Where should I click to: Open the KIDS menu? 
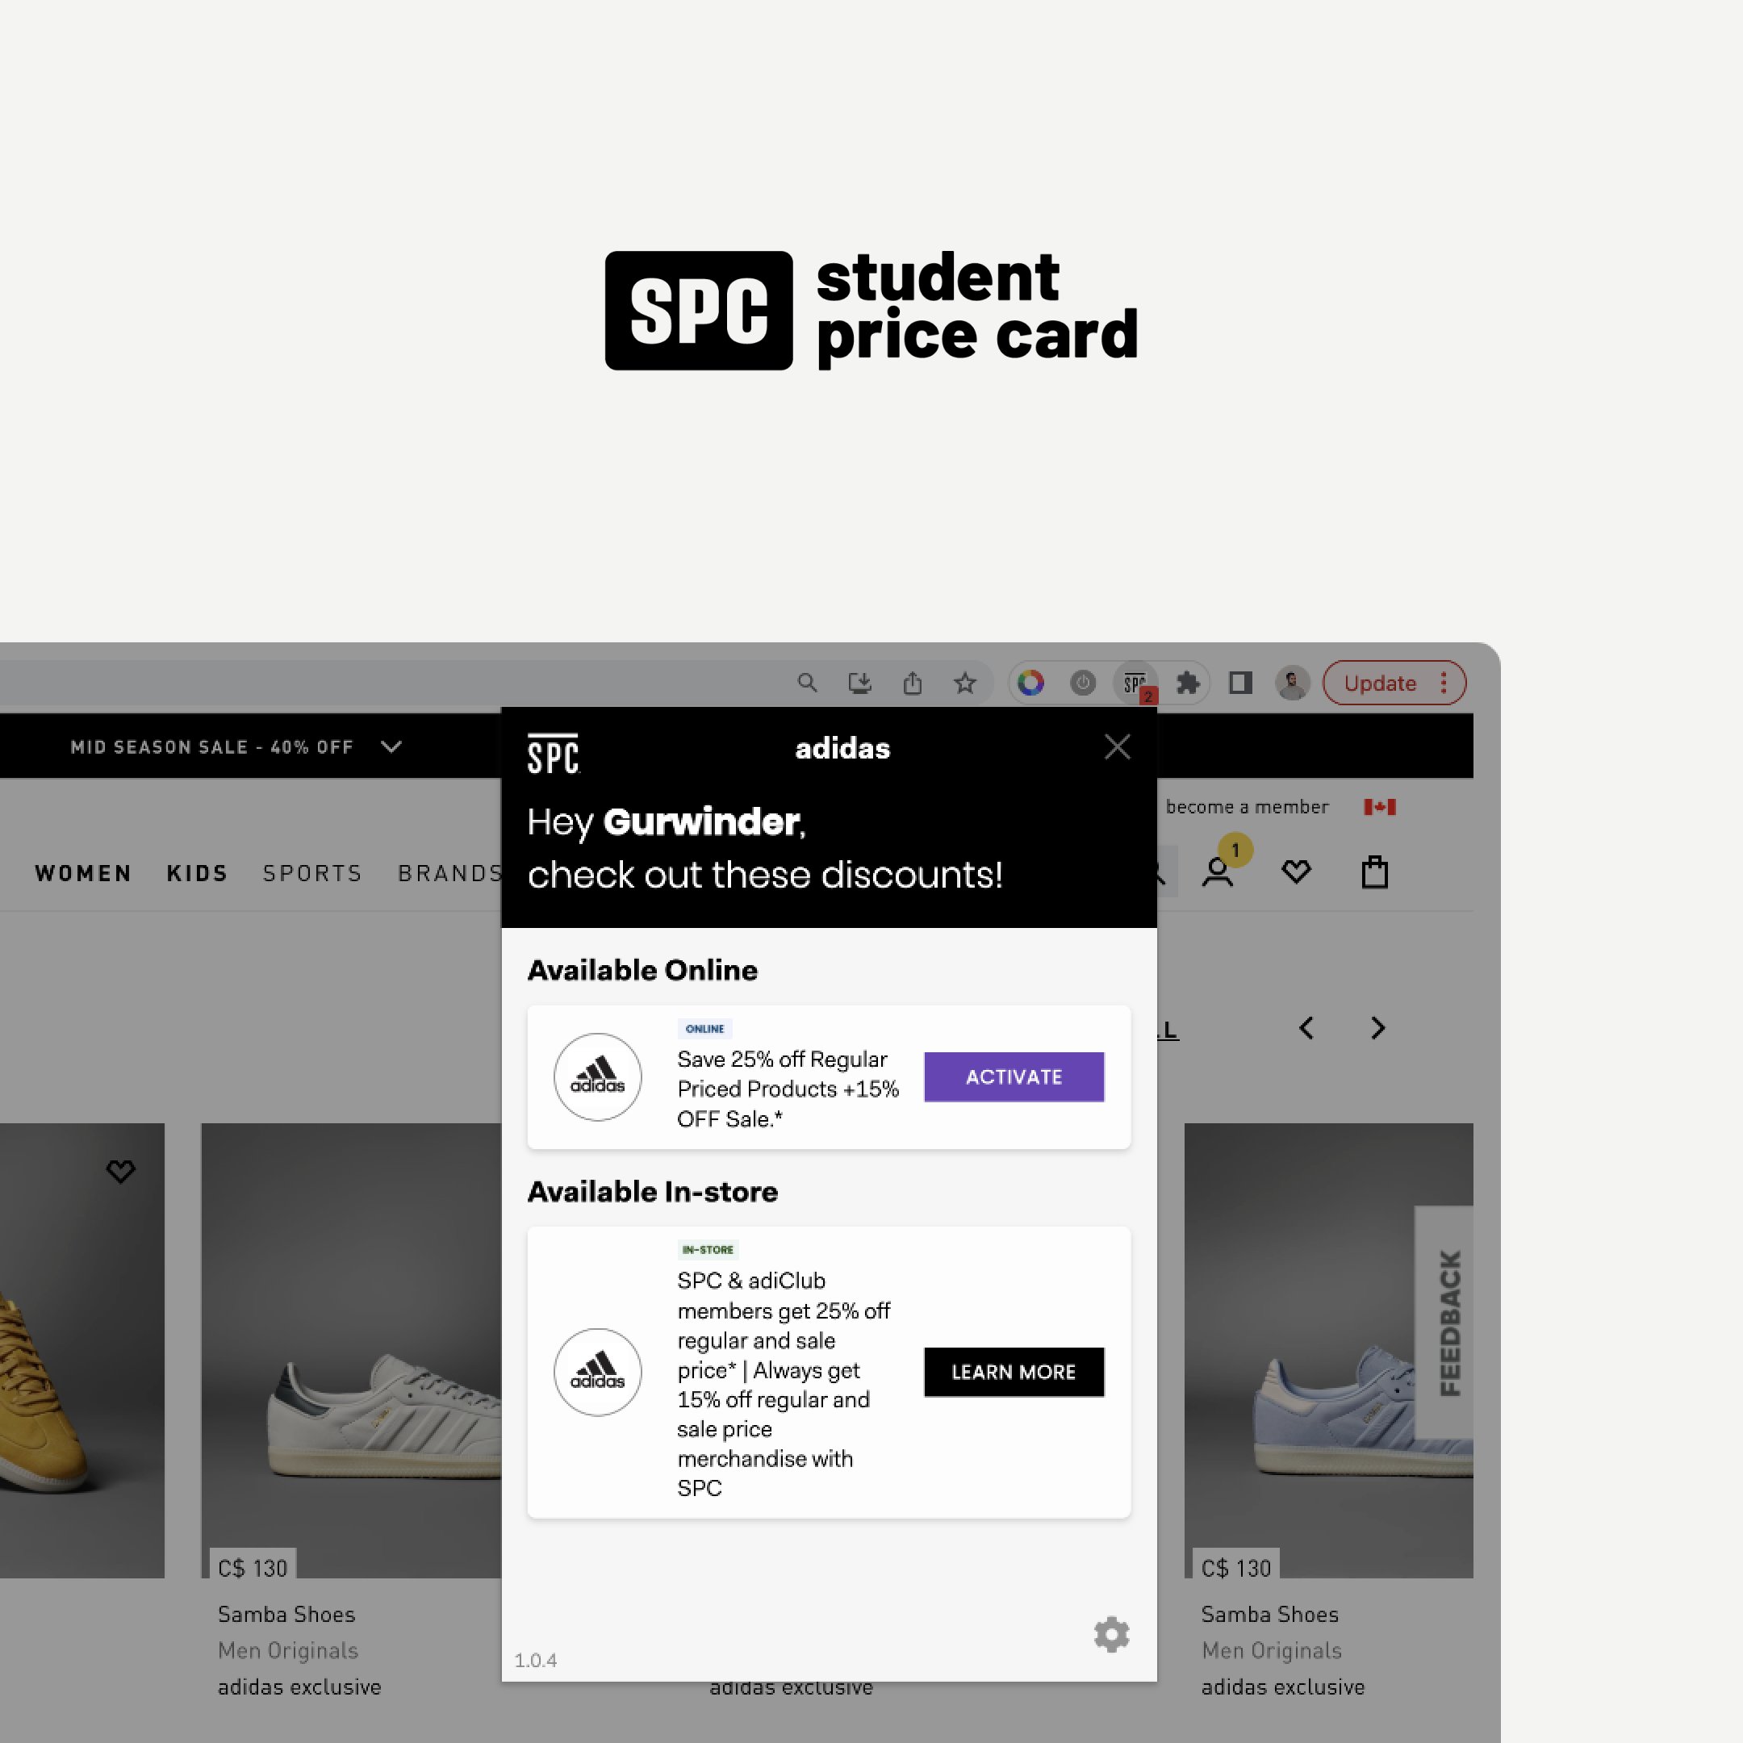point(197,873)
